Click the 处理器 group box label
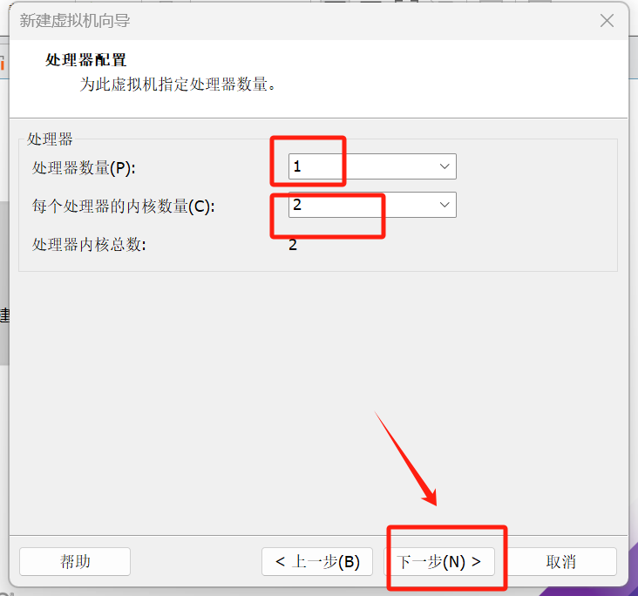The height and width of the screenshot is (596, 638). (50, 139)
